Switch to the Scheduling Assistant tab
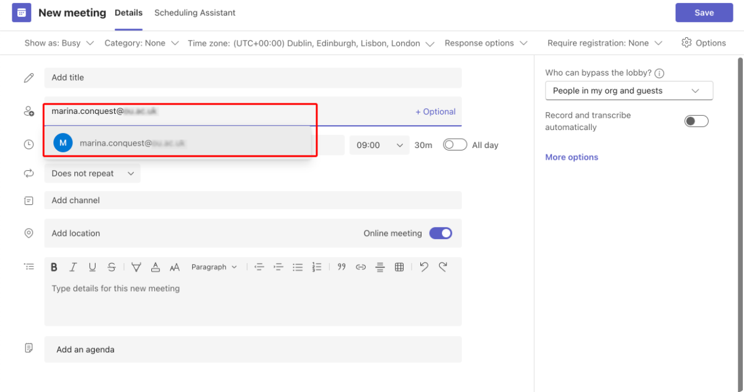 (x=195, y=12)
